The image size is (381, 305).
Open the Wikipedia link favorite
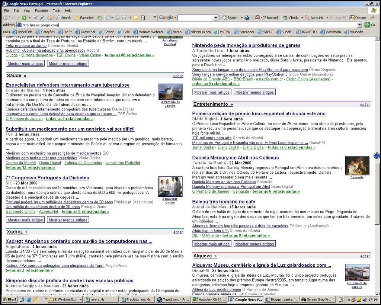tap(354, 32)
